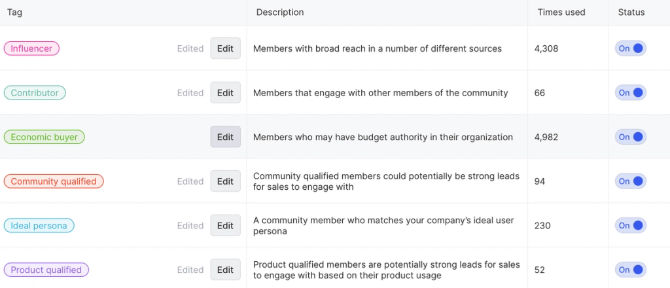Click the red Community qualified badge
The image size is (670, 288).
pos(53,181)
